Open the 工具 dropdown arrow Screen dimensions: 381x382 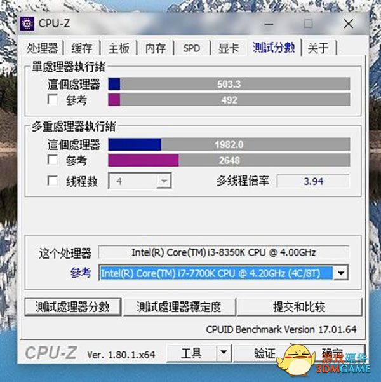[224, 352]
